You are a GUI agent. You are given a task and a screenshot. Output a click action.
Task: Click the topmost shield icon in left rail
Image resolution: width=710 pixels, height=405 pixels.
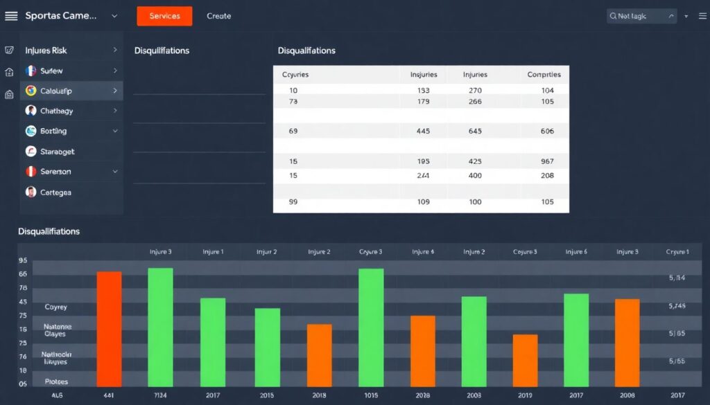point(9,51)
